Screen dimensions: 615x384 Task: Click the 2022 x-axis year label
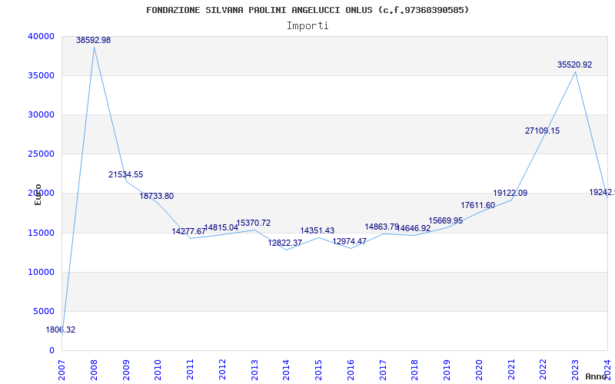tap(544, 370)
